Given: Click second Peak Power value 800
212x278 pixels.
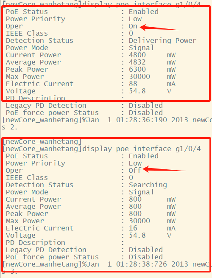Looking at the screenshot, I should coord(135,214).
